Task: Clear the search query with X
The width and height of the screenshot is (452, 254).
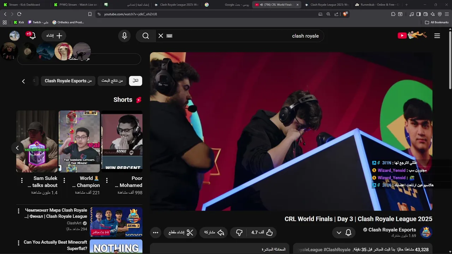Action: point(161,36)
